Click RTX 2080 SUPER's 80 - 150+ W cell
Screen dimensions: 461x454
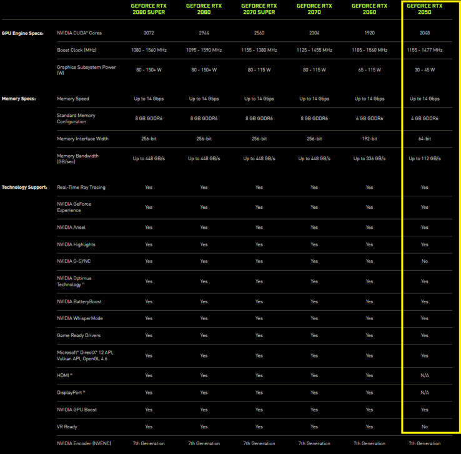(x=149, y=70)
